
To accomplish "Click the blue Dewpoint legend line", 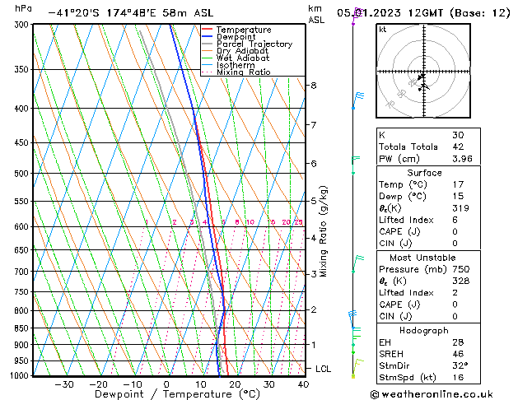I will 207,37.
